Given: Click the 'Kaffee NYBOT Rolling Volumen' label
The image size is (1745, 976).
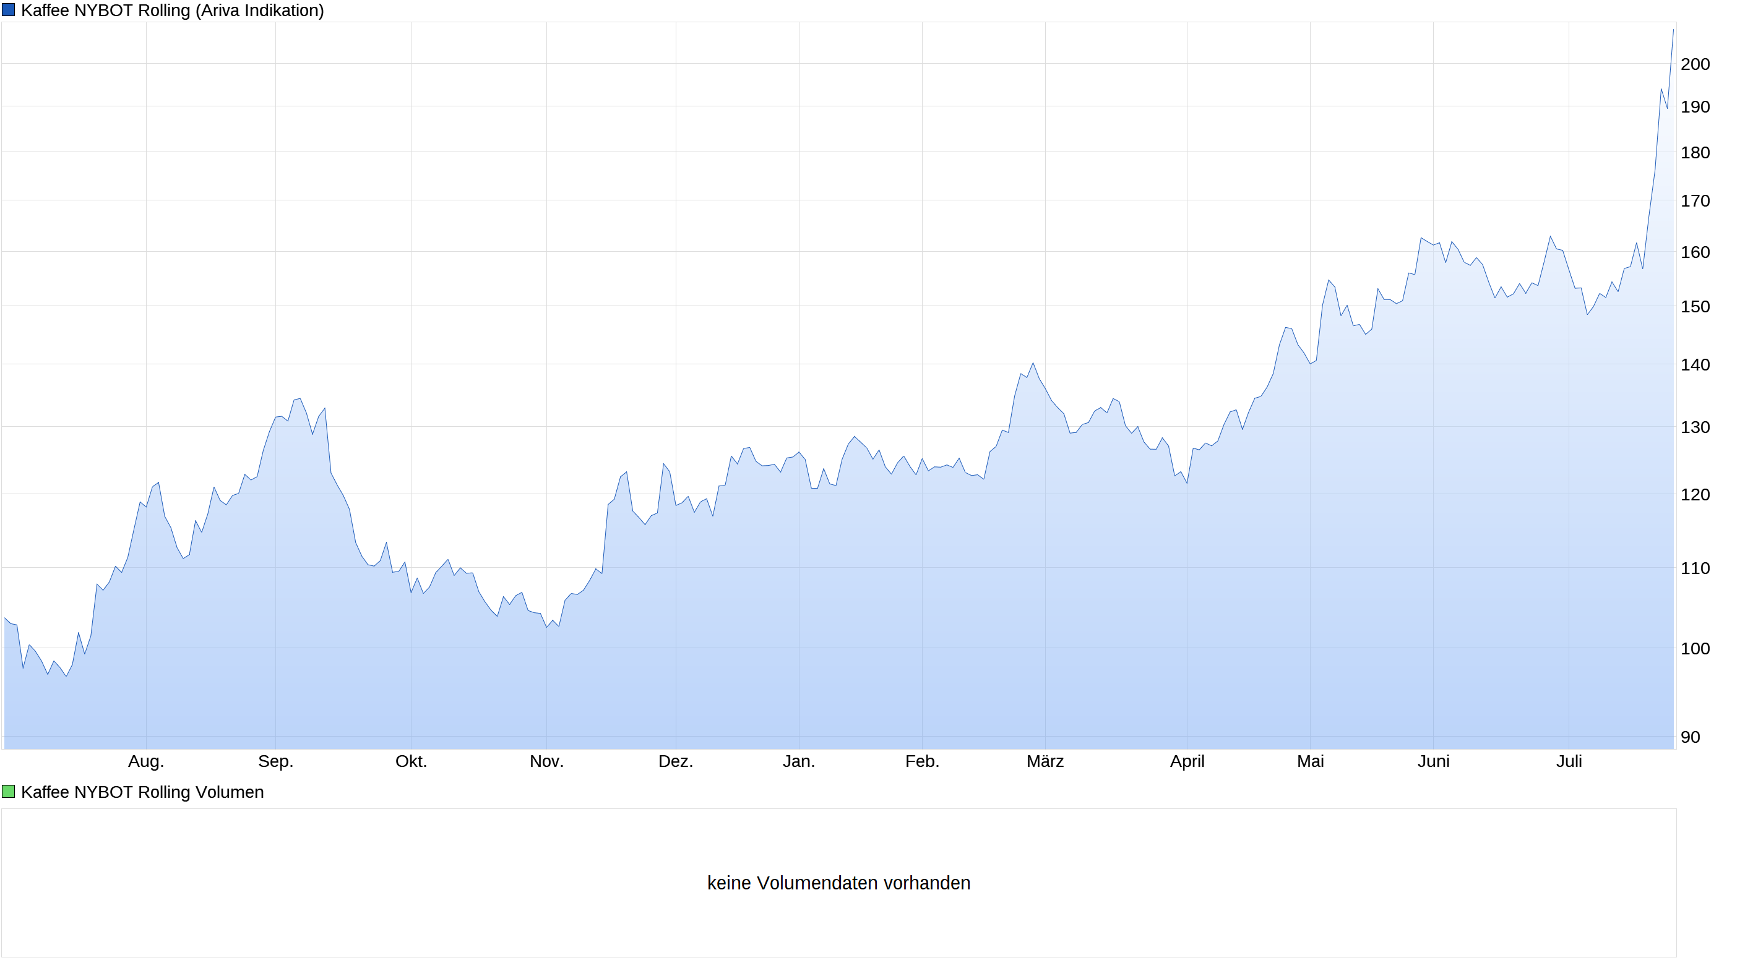Looking at the screenshot, I should pos(142,792).
